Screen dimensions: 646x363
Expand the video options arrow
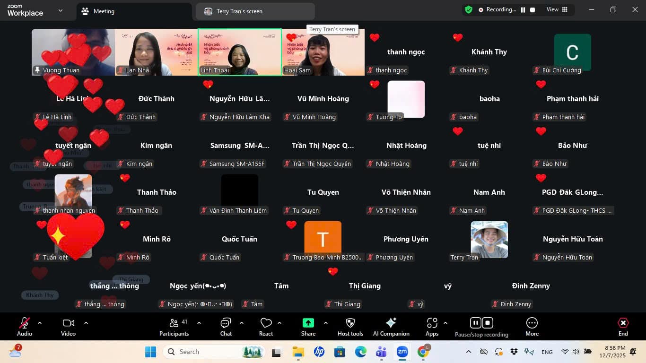click(86, 323)
